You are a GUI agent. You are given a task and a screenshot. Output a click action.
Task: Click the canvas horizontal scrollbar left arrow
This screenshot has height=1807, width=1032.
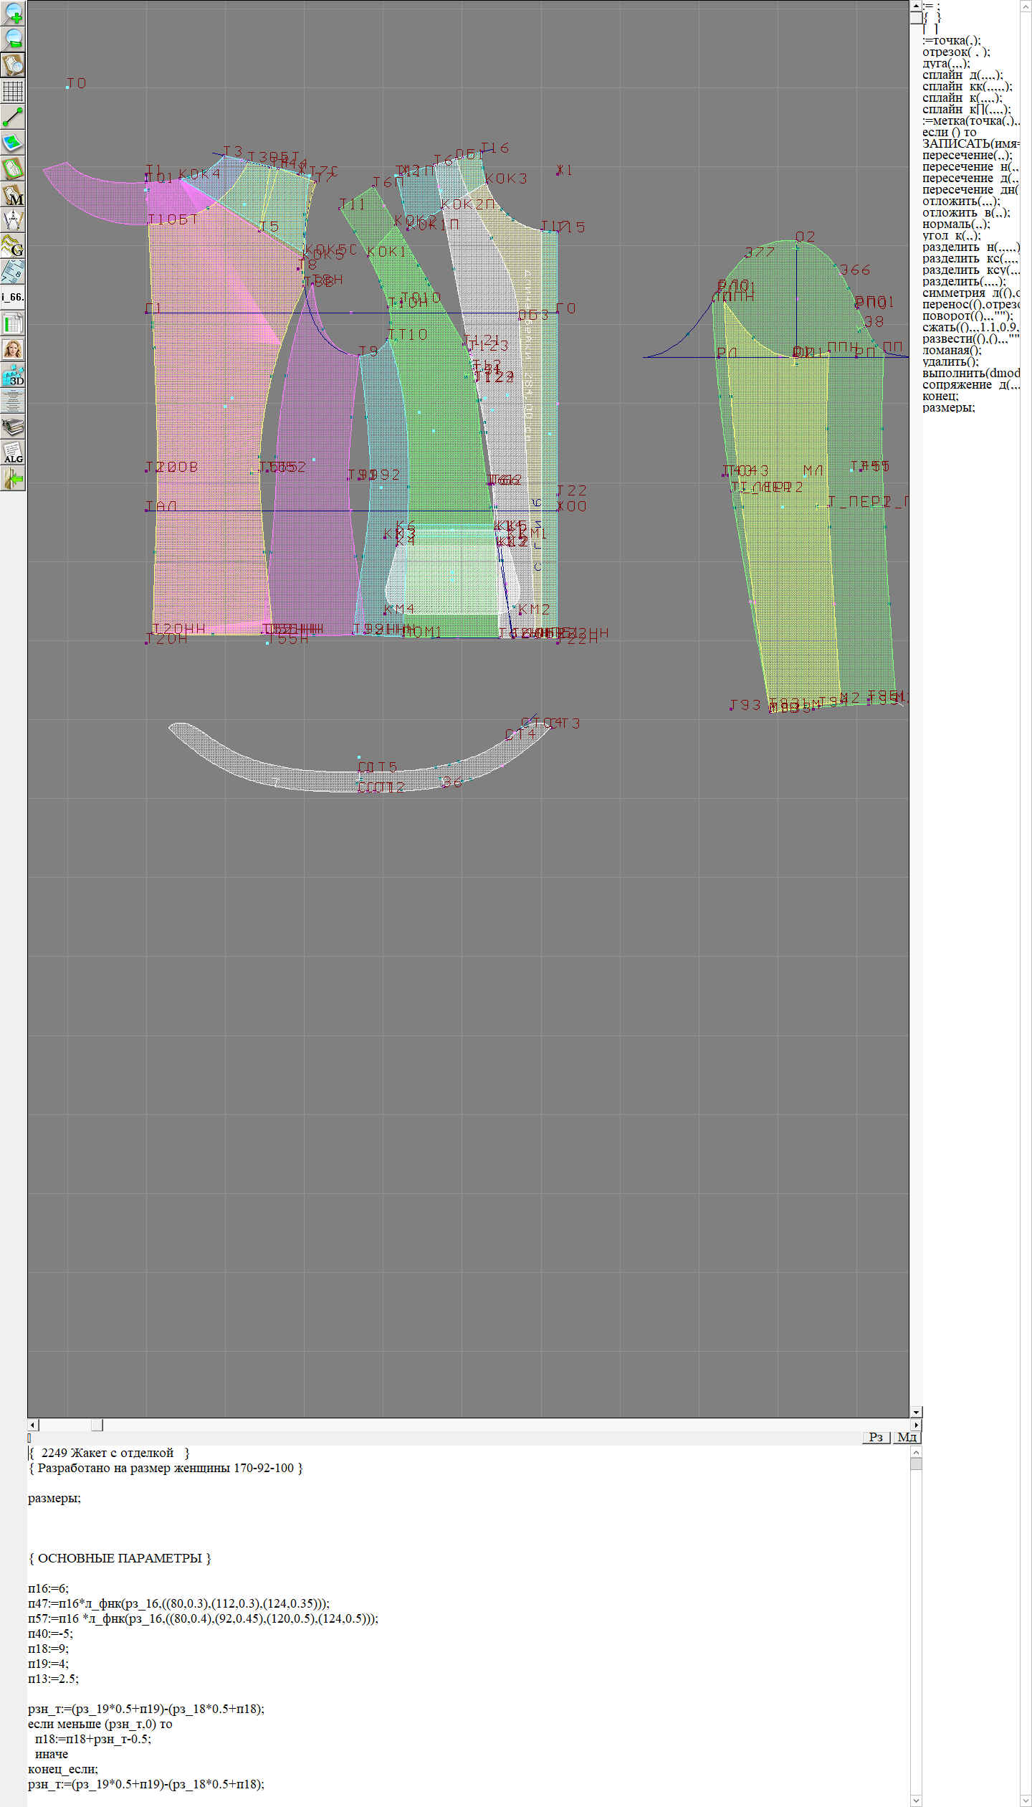tap(33, 1425)
